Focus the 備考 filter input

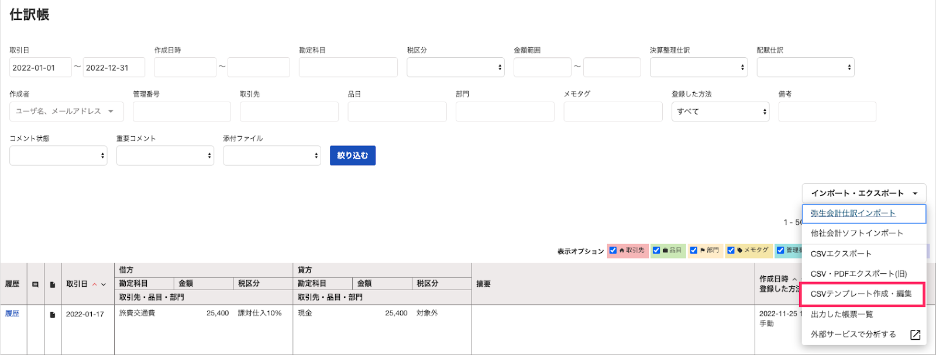click(827, 112)
